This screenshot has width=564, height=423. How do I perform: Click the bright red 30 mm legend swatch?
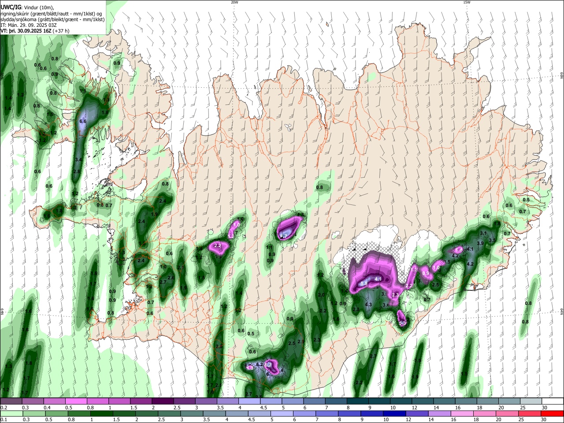click(552, 413)
